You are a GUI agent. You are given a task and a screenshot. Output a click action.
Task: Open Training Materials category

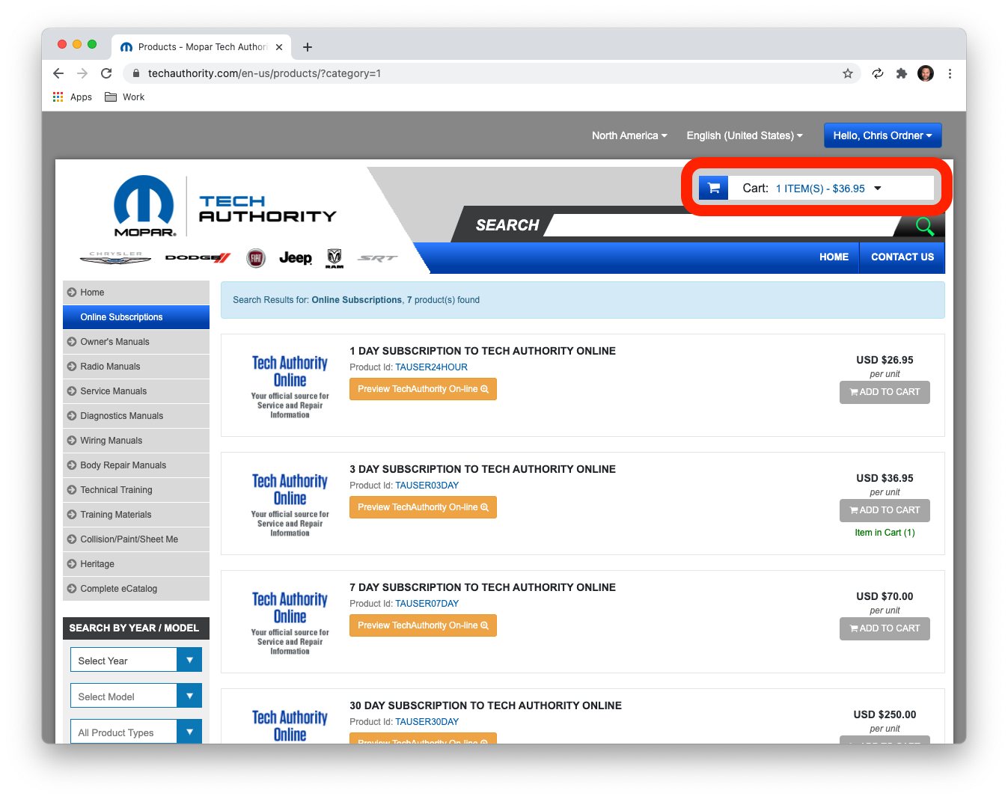(x=136, y=515)
